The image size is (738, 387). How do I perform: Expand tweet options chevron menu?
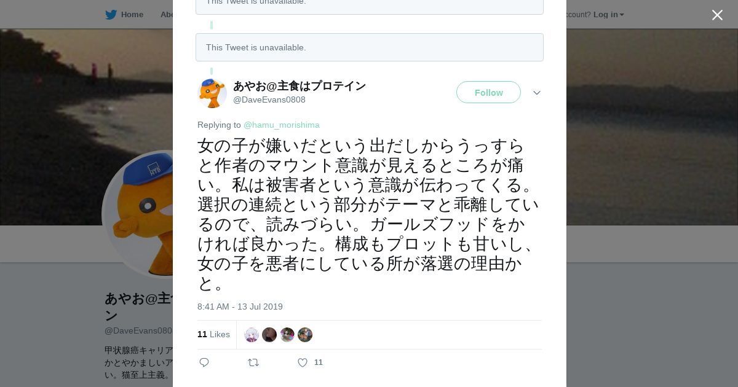tap(537, 93)
